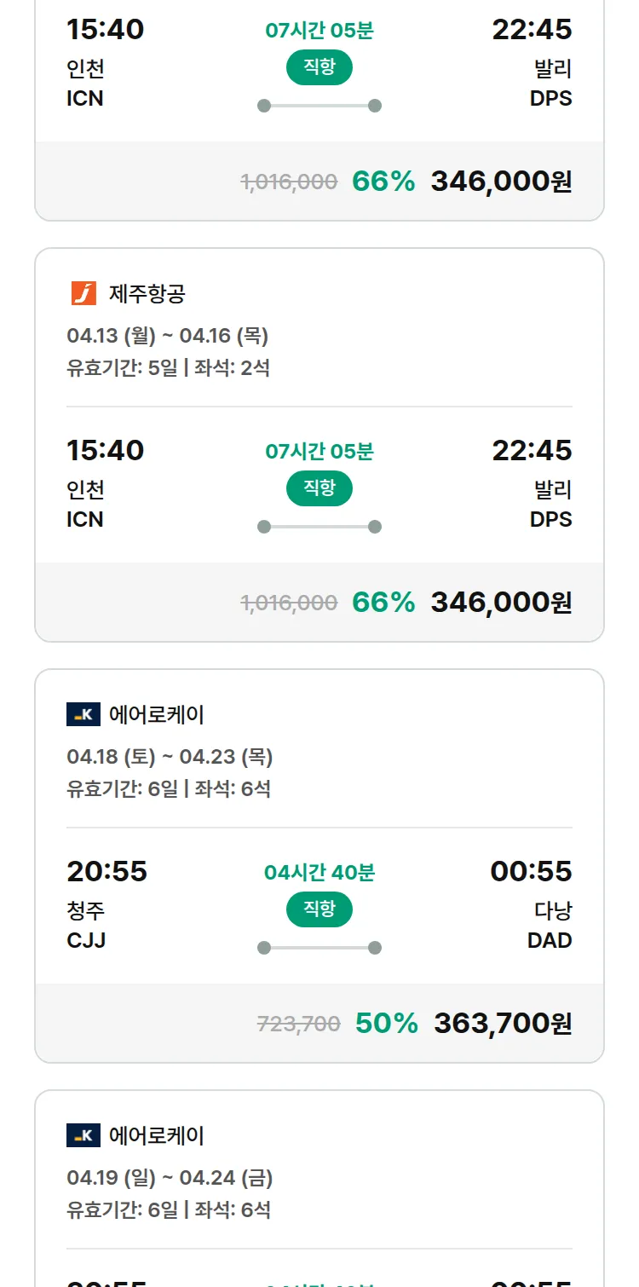Click the route line on the 04.13 Jeju Air card
The height and width of the screenshot is (1287, 639).
[319, 527]
